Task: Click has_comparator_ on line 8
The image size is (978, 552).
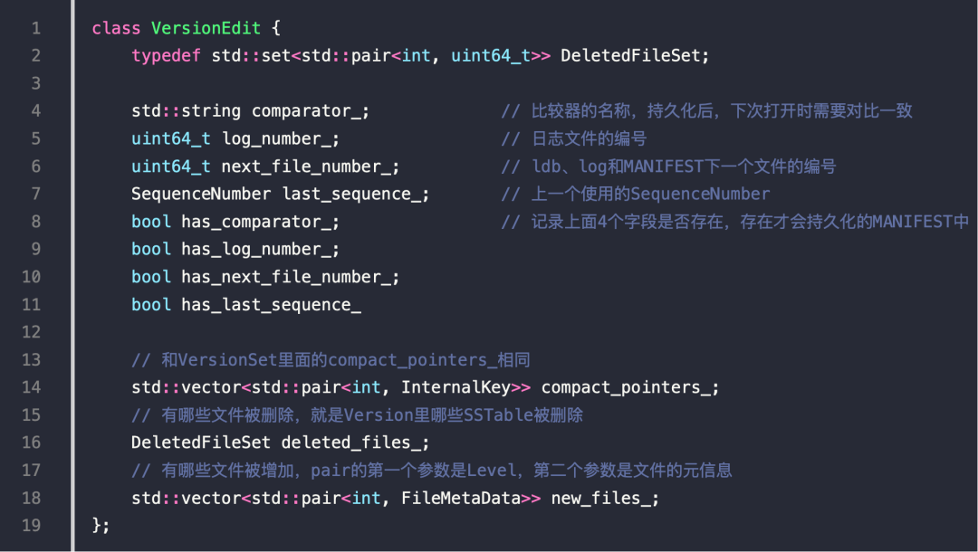Action: (255, 222)
